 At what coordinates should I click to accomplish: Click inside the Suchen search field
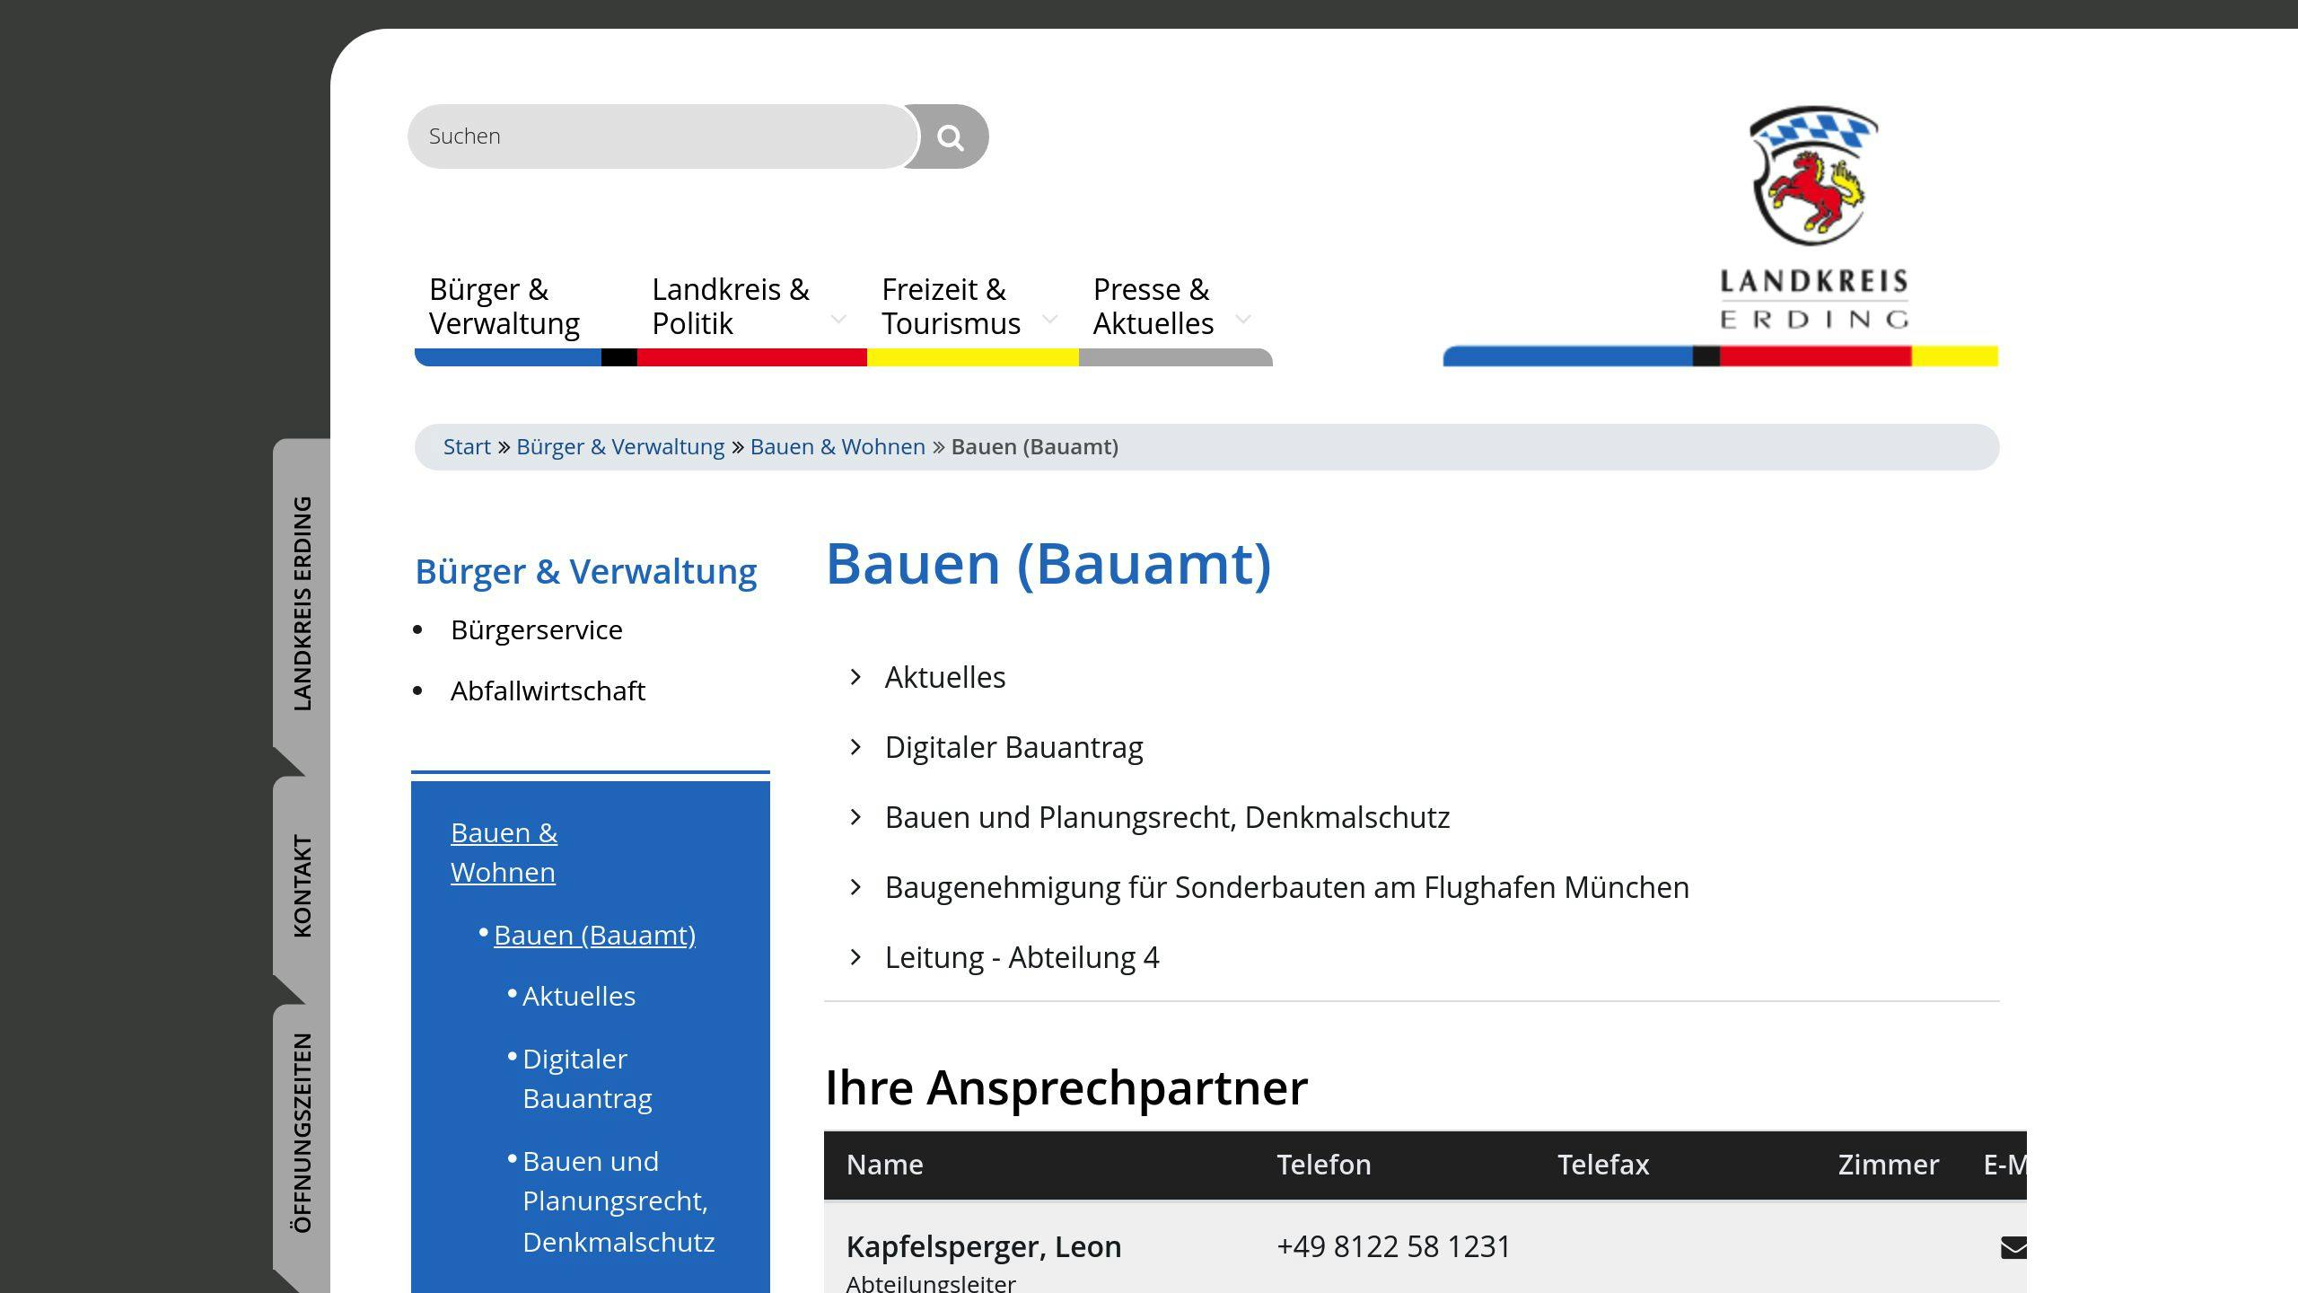(x=662, y=136)
